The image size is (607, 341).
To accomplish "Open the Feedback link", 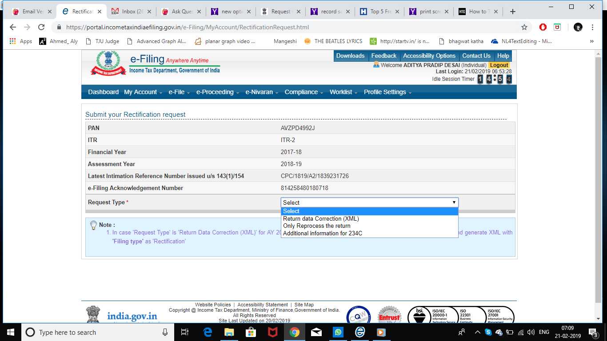I will point(383,56).
